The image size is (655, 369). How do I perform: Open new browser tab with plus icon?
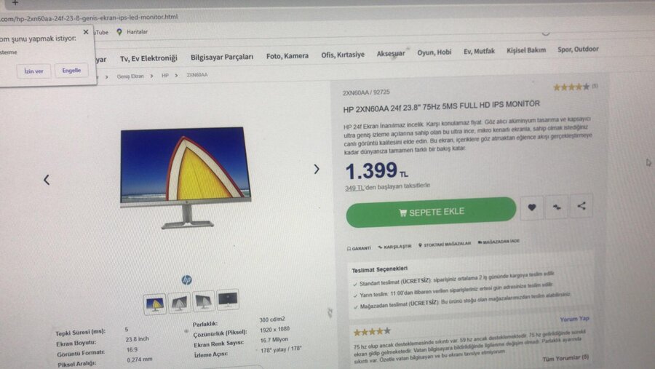[x=15, y=3]
